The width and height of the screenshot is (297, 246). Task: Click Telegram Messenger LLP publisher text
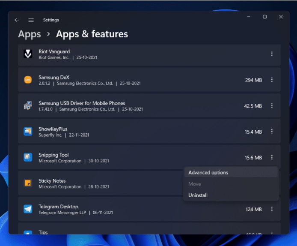(x=62, y=213)
